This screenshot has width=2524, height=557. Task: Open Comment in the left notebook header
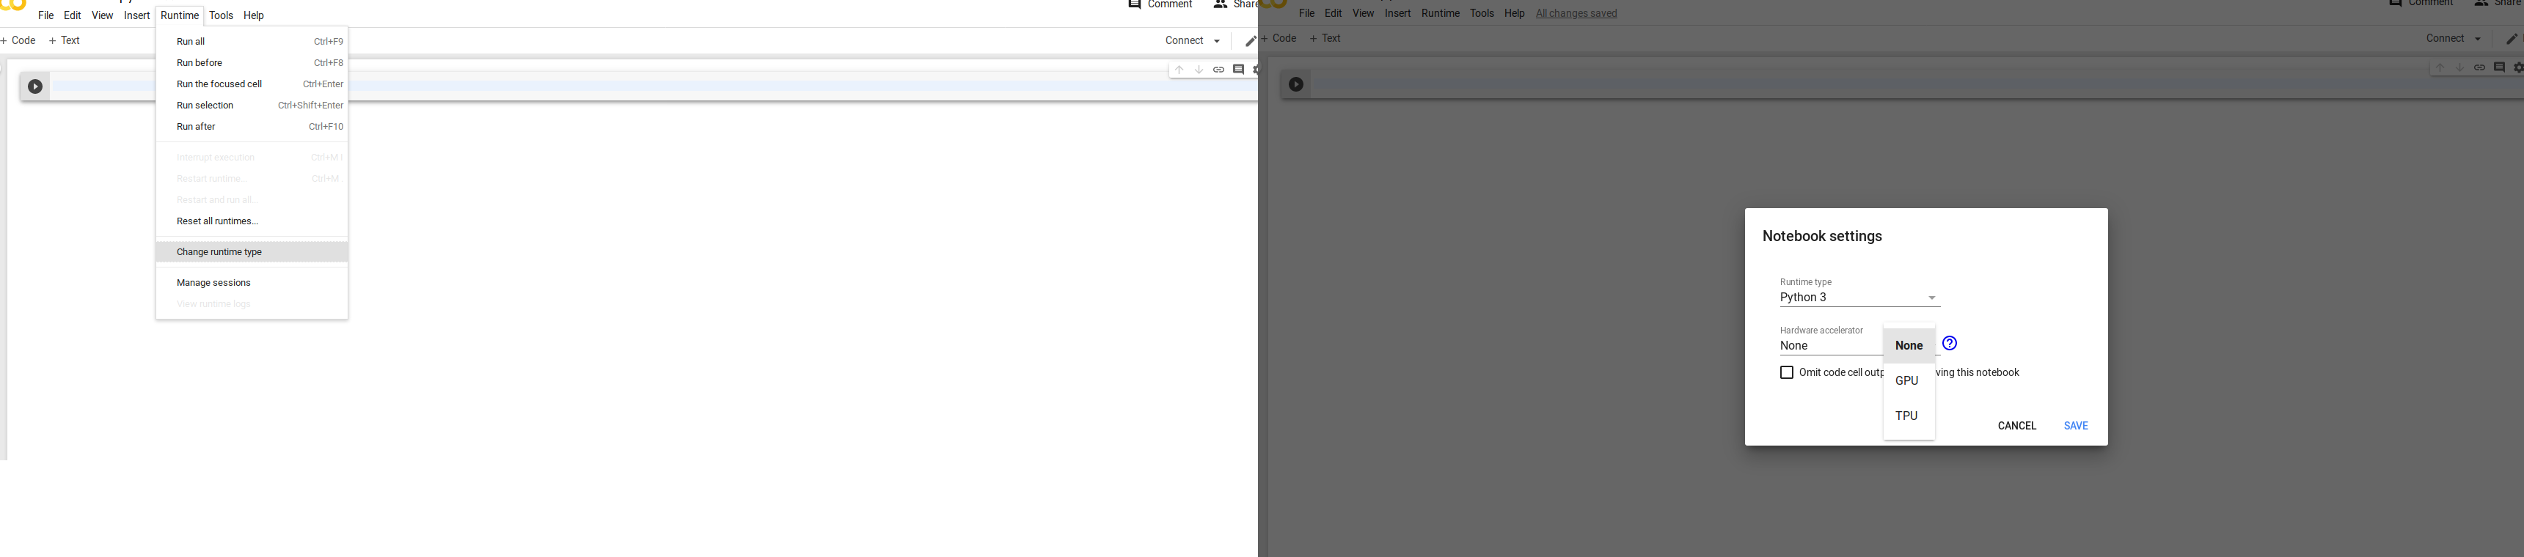(x=1160, y=5)
